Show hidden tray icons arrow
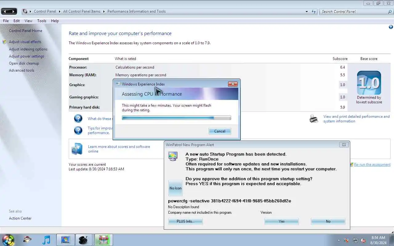Image resolution: width=394 pixels, height=246 pixels. click(x=339, y=240)
